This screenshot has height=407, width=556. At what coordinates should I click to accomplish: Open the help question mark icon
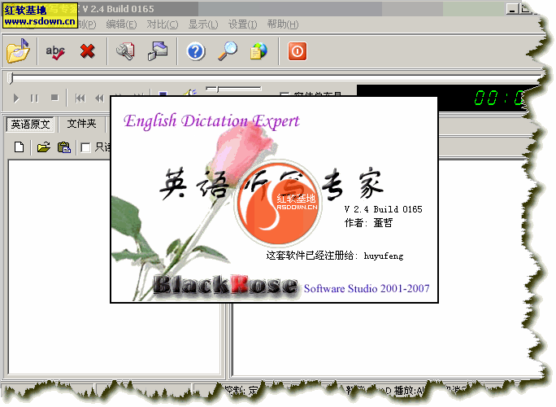click(195, 52)
